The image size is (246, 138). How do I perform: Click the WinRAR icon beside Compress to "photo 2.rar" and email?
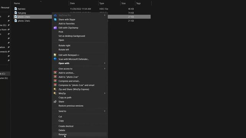[55, 85]
